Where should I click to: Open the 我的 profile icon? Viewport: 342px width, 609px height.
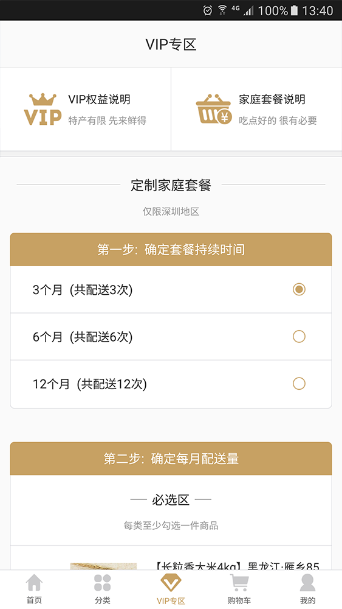tap(307, 583)
